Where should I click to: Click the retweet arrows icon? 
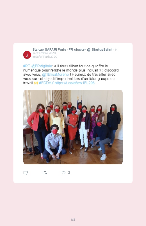click(x=44, y=173)
